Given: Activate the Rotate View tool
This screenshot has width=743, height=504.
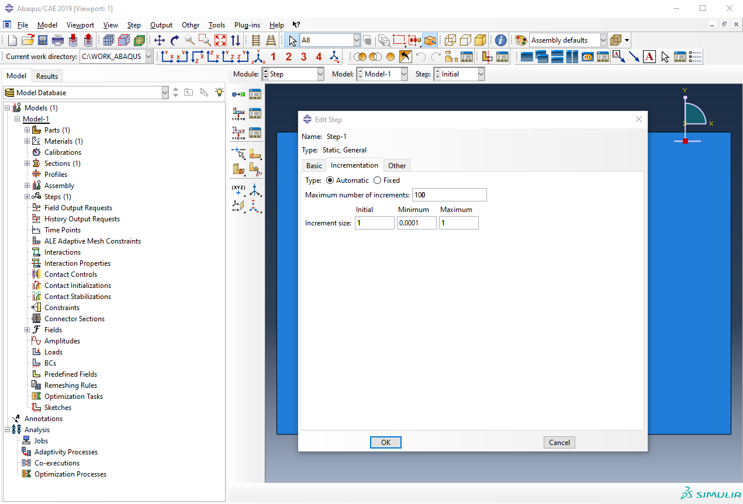Looking at the screenshot, I should pos(174,40).
